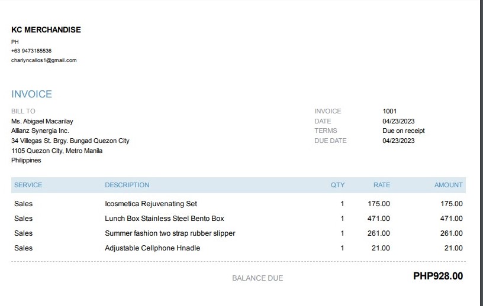483x306 pixels.
Task: Select the name Ms. Abigael Macarilay
Action: pyautogui.click(x=42, y=121)
